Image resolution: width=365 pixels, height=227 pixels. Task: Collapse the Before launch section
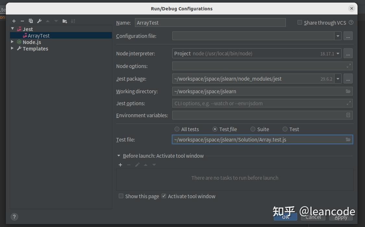(119, 156)
